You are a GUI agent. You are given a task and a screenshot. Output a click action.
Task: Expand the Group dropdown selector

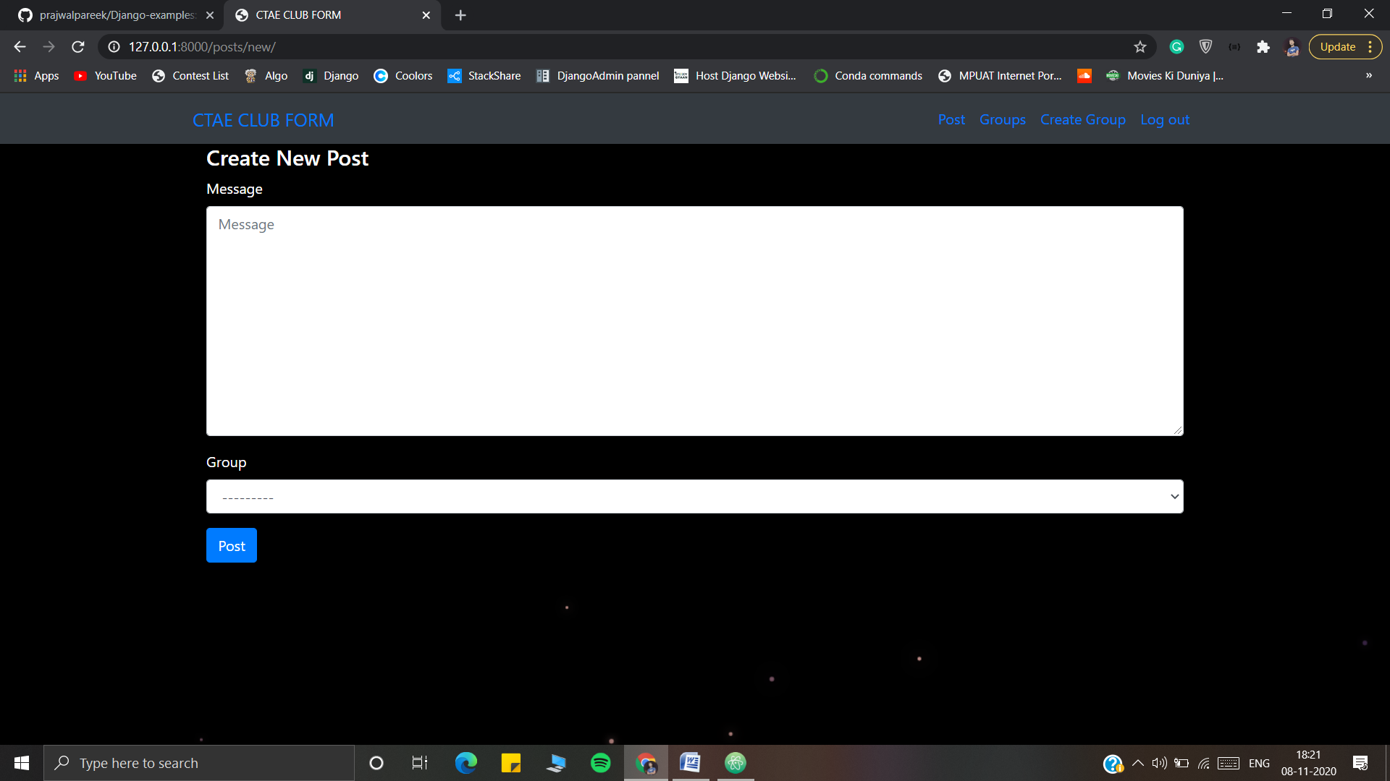(694, 497)
